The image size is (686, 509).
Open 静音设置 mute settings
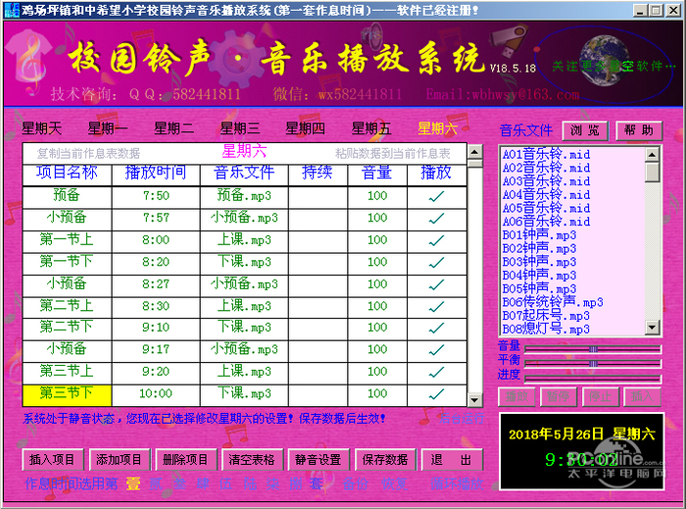(x=318, y=460)
